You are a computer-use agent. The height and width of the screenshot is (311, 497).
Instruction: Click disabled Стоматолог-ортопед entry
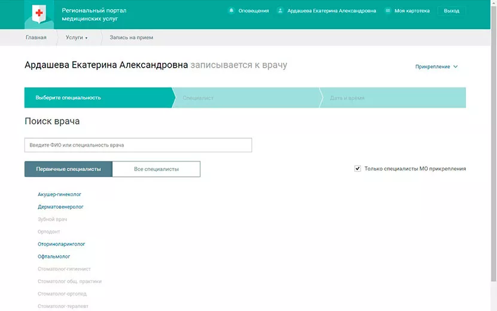click(x=62, y=294)
